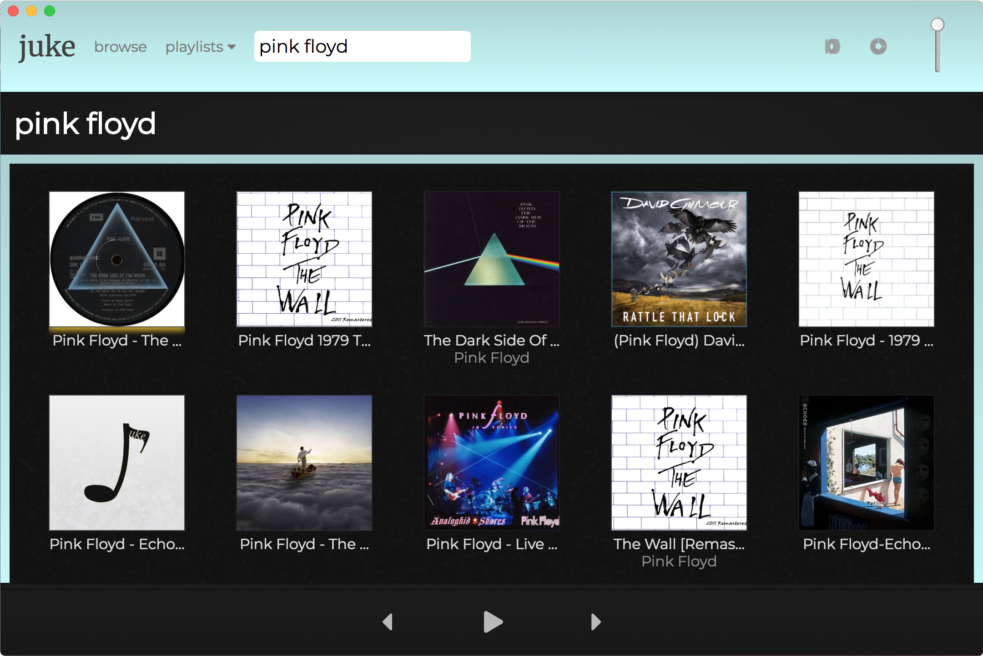The height and width of the screenshot is (656, 983).
Task: Open The Dark Side Of... prism album cover
Action: 491,259
